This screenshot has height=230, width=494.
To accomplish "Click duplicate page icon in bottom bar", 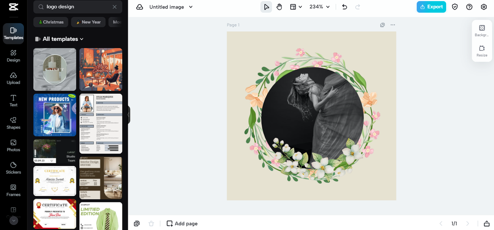I will [x=137, y=223].
